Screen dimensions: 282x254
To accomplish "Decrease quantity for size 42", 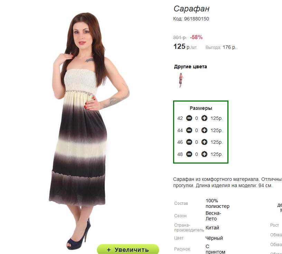I will [x=189, y=118].
